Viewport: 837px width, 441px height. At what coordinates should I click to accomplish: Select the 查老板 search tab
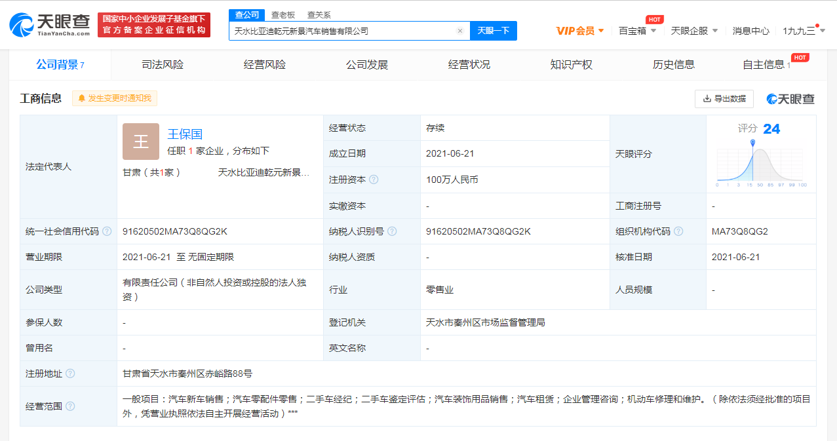283,14
